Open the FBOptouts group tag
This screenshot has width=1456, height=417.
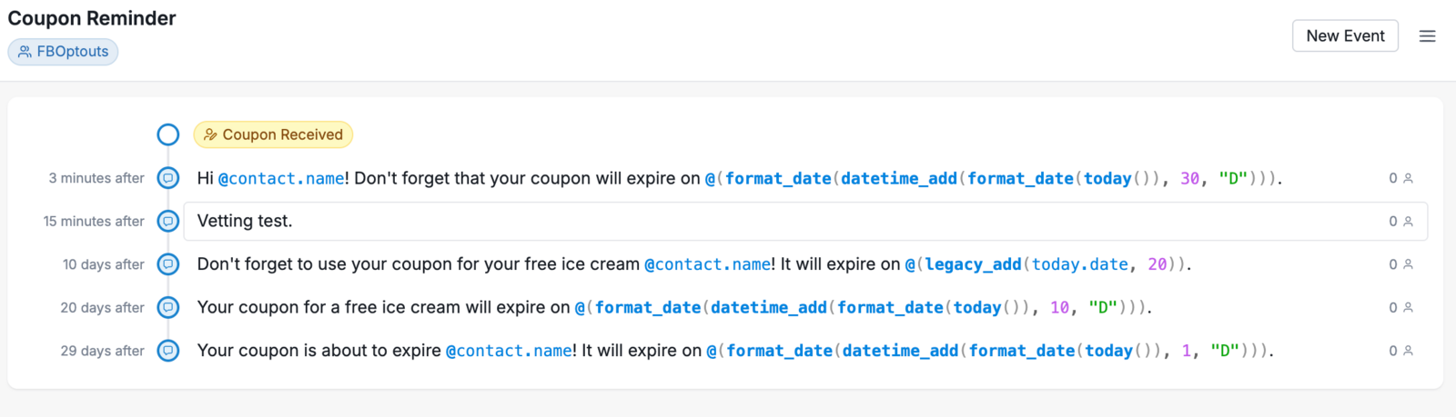click(x=64, y=52)
